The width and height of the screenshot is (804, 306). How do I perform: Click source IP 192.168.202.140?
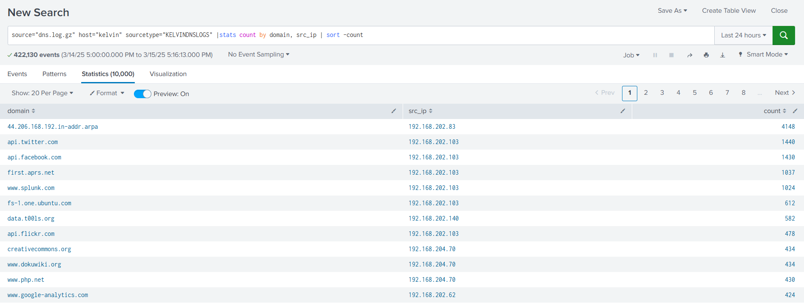click(434, 218)
